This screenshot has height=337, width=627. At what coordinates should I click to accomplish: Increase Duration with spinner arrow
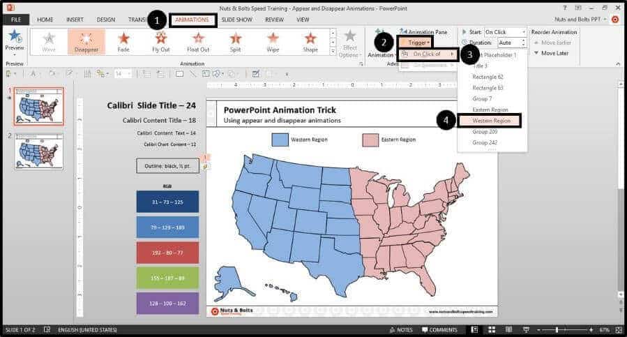[x=524, y=40]
